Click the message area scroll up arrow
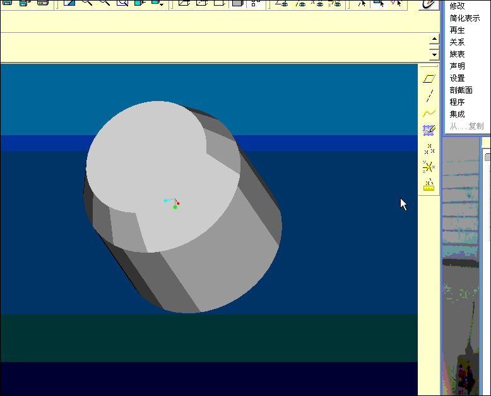 point(434,40)
